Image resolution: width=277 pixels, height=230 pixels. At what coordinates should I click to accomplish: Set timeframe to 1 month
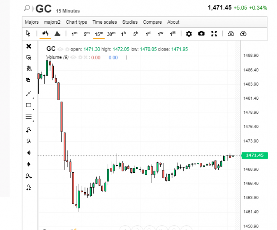click(x=172, y=34)
